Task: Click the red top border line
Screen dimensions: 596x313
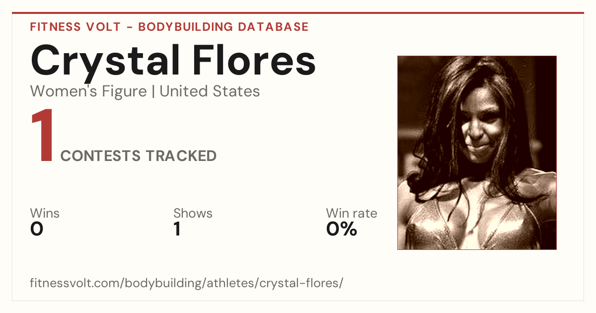Action: (298, 13)
